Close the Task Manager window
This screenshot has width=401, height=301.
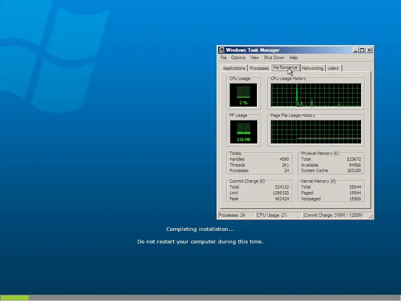tap(369, 50)
